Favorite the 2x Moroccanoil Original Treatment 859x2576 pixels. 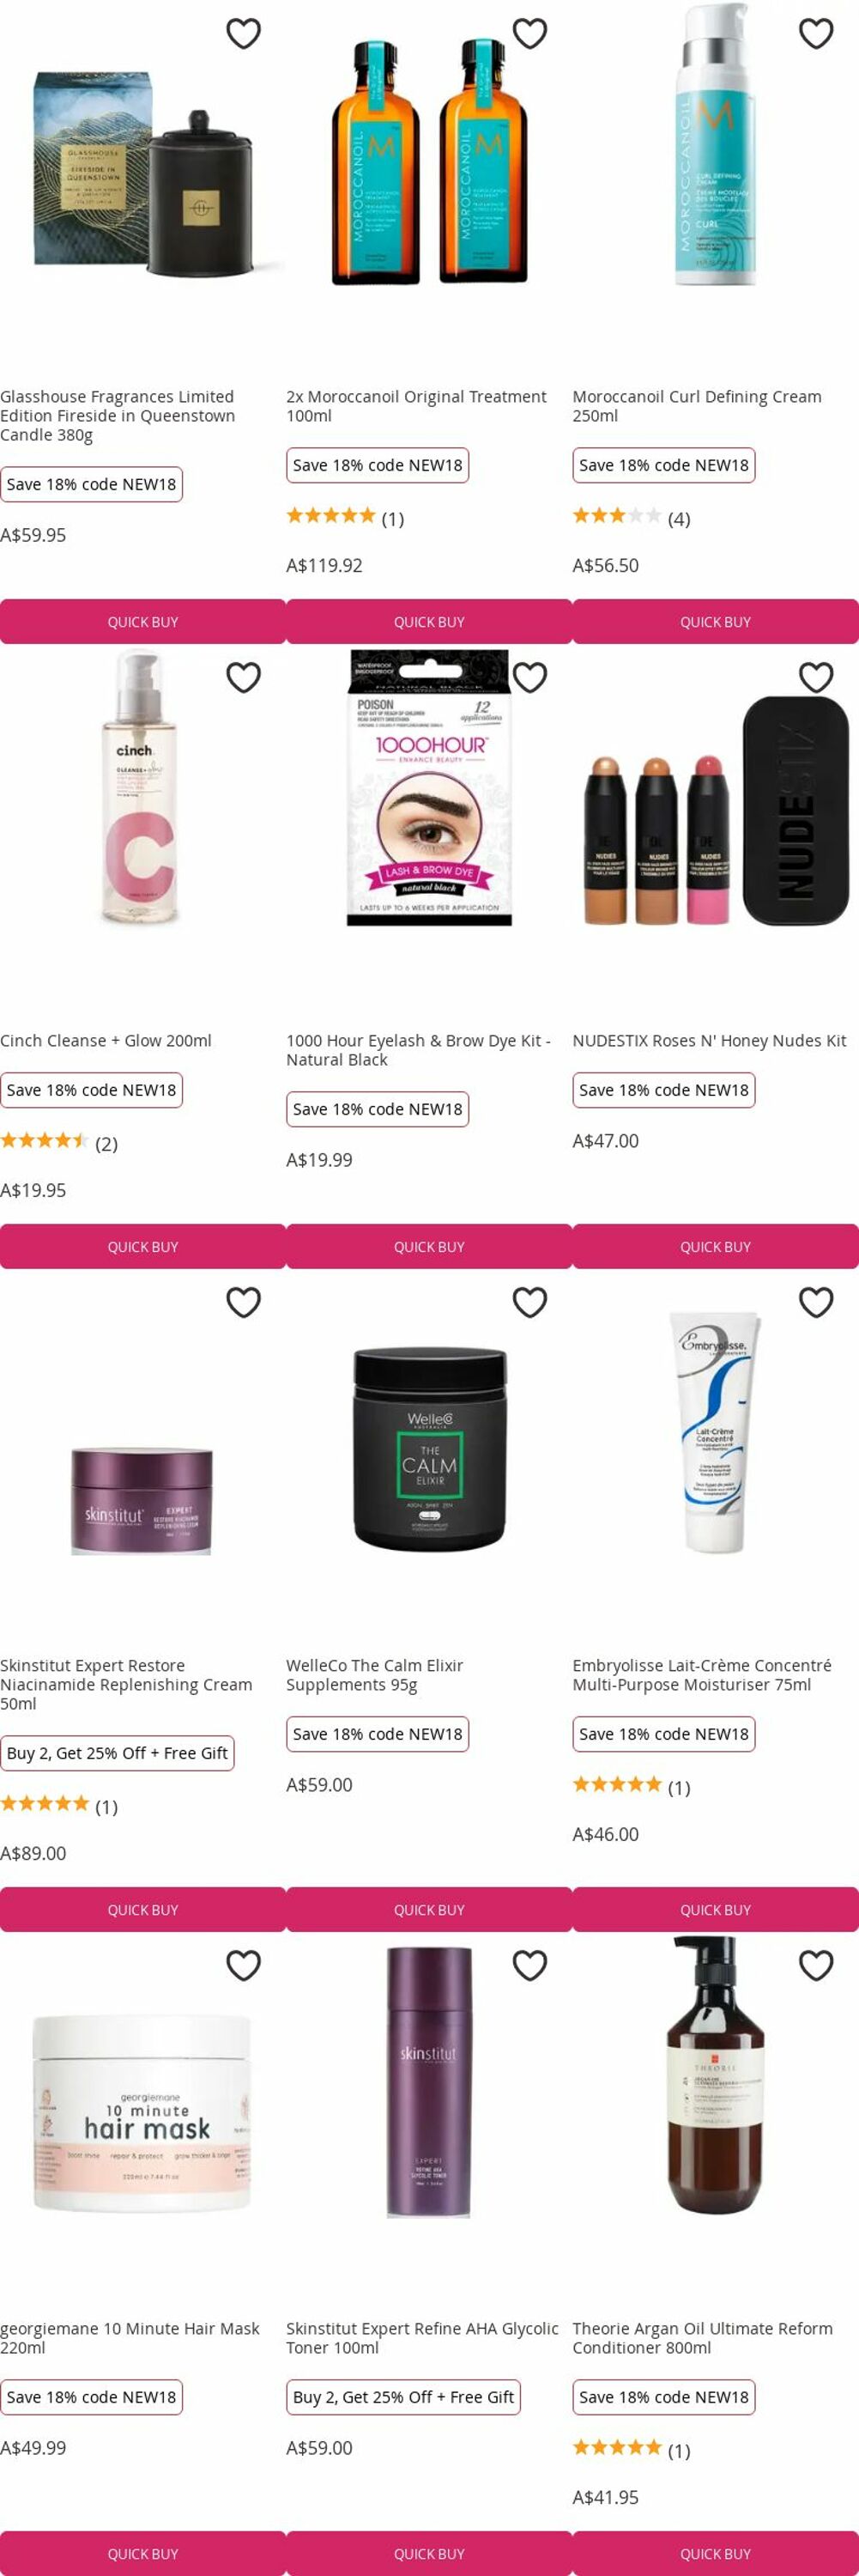pyautogui.click(x=529, y=34)
